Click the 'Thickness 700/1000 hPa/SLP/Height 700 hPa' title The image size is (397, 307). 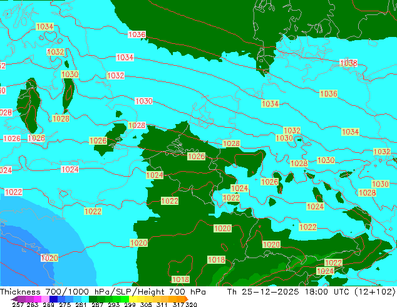coord(103,291)
